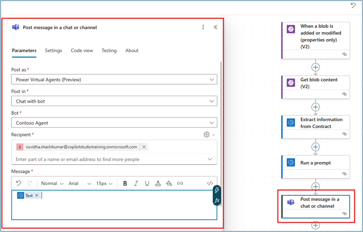Toggle underline formatting in message
The width and height of the screenshot is (363, 232).
(147, 183)
